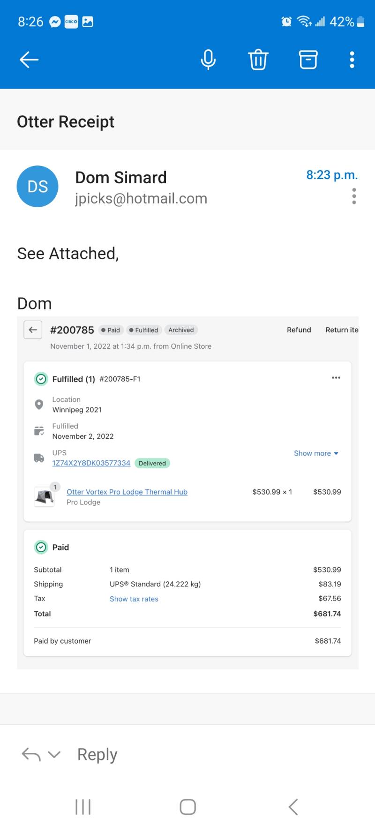Tap email address jpicks@hotmail.com
This screenshot has height=833, width=375.
(x=141, y=198)
